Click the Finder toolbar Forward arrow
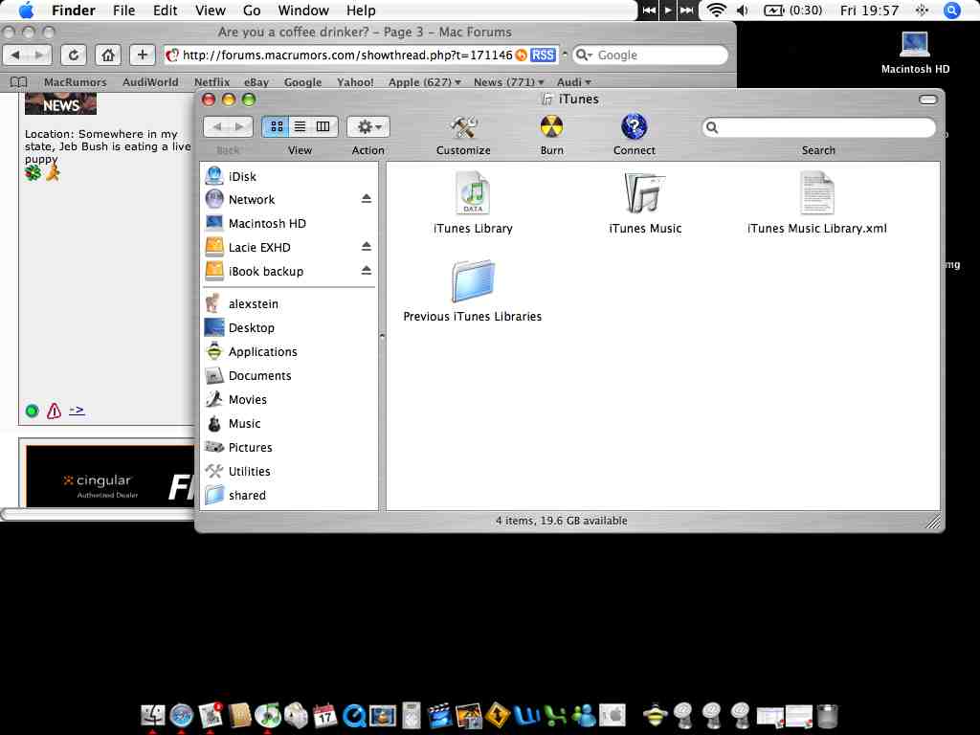Viewport: 980px width, 735px height. [x=238, y=127]
